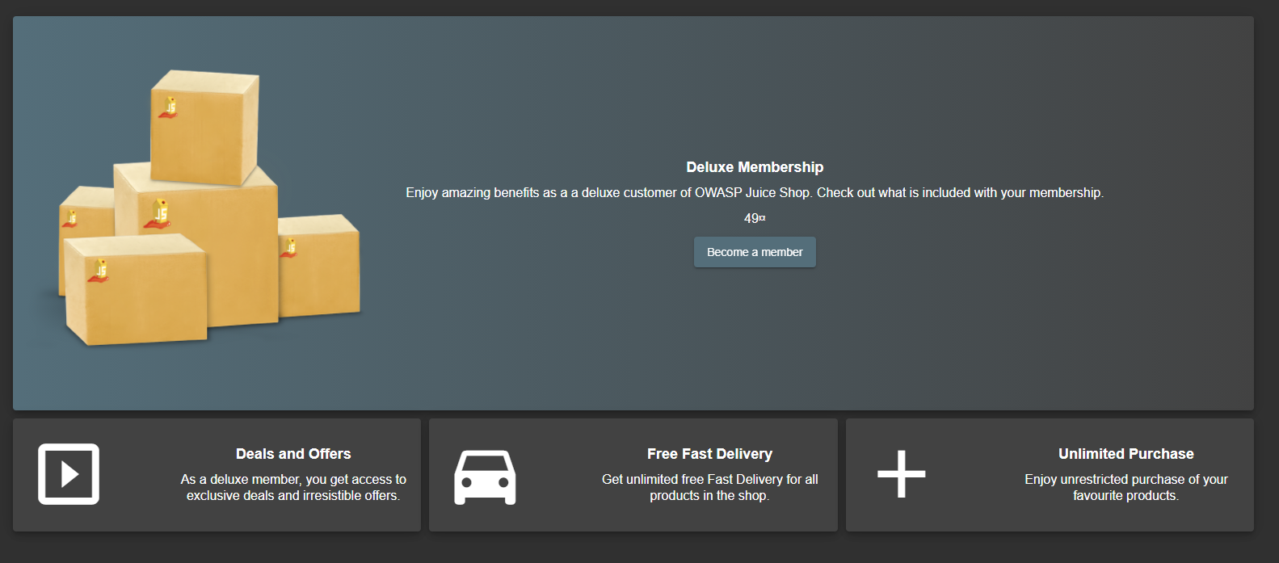Screen dimensions: 1279x563
Task: Click the car icon for Free Fast Delivery
Action: [485, 477]
